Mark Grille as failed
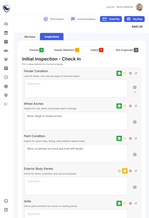 [x=130, y=203]
